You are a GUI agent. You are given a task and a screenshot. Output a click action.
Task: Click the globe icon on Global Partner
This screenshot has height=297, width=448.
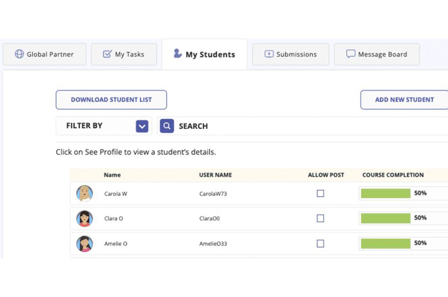pyautogui.click(x=19, y=54)
